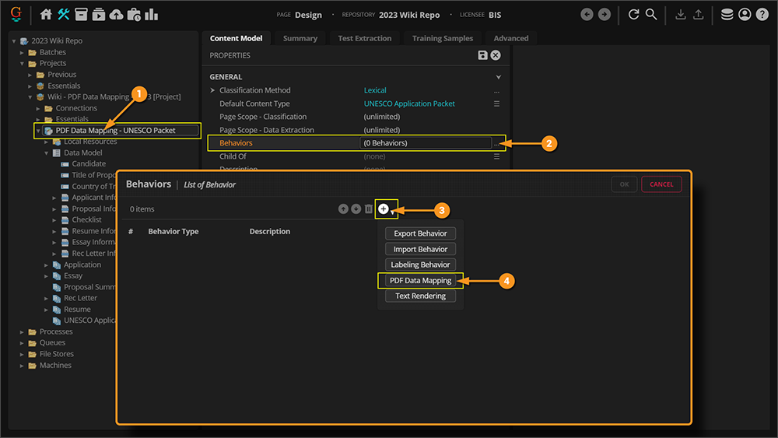Switch to the Test Extraction tab
The width and height of the screenshot is (778, 438).
point(364,38)
